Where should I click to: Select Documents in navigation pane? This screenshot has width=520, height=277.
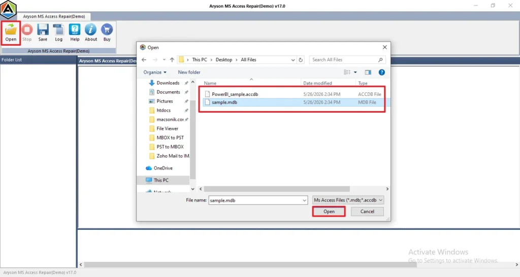point(168,92)
